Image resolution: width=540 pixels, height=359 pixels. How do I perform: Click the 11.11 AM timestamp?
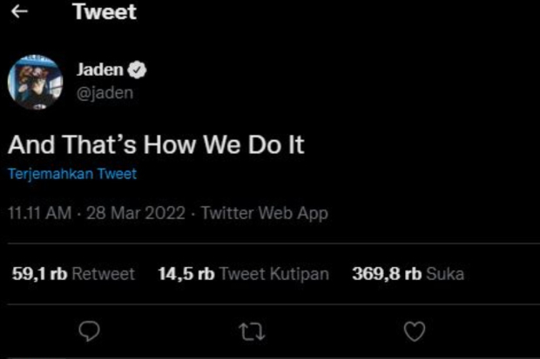click(x=39, y=214)
